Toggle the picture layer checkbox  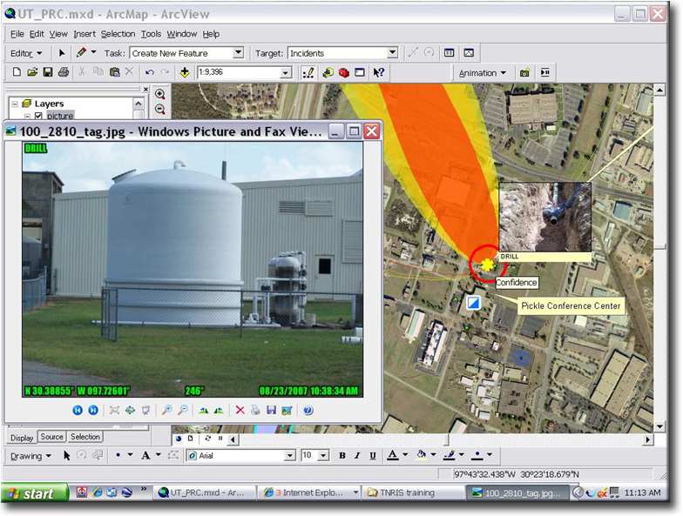coord(38,116)
